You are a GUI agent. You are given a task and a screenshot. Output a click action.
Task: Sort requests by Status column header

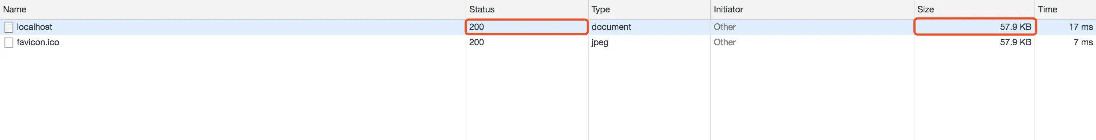pos(482,9)
